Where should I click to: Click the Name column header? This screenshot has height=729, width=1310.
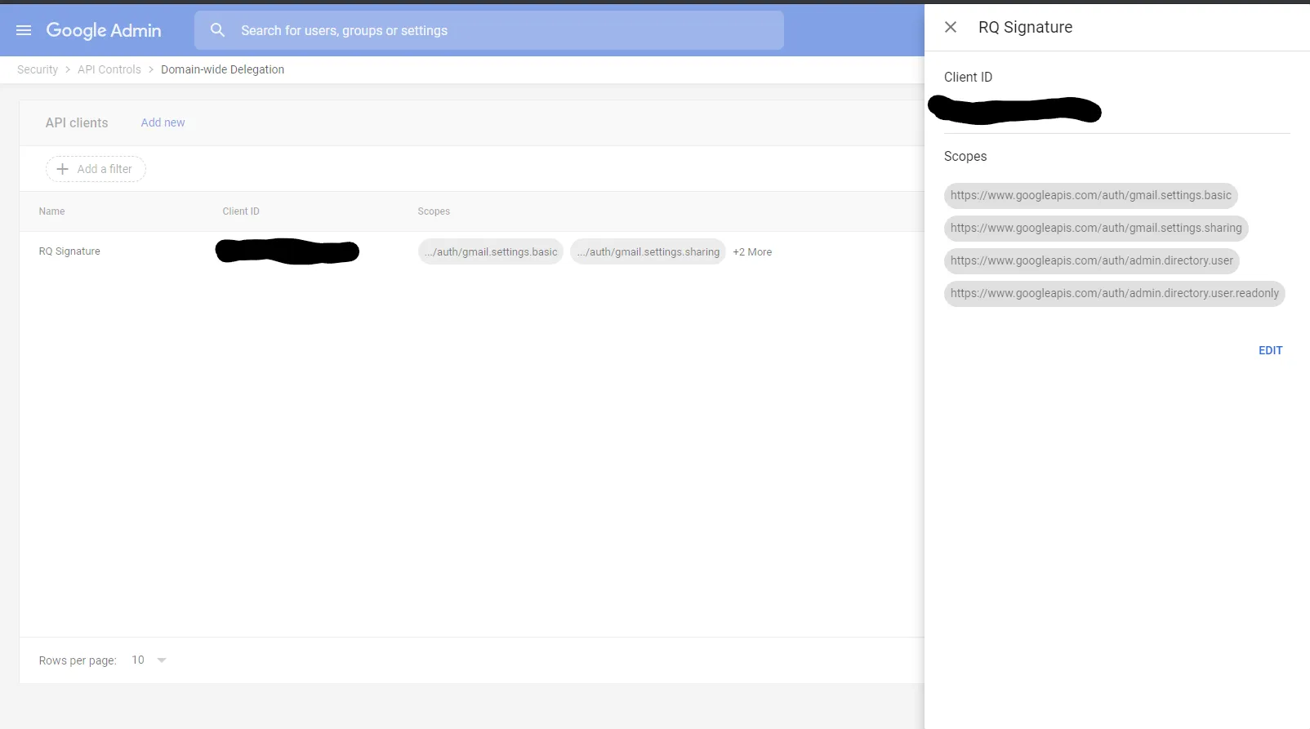click(51, 211)
